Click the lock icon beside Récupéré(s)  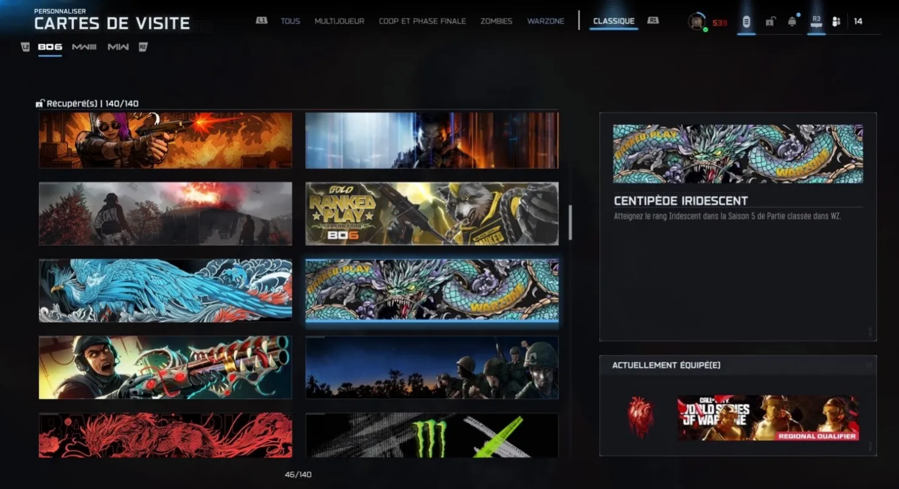(x=40, y=104)
